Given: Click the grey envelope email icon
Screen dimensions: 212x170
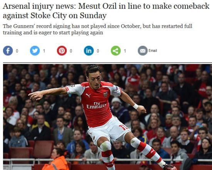Looking at the screenshot, I should pos(143,51).
